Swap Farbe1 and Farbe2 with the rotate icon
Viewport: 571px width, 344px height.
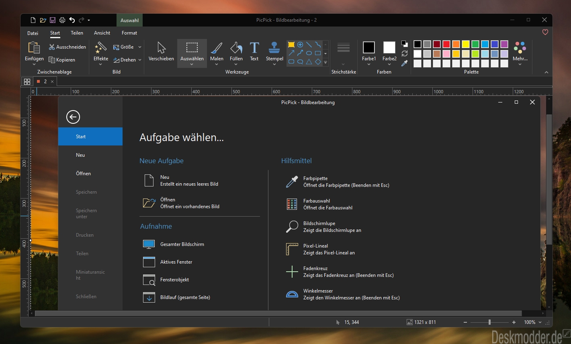[x=405, y=53]
